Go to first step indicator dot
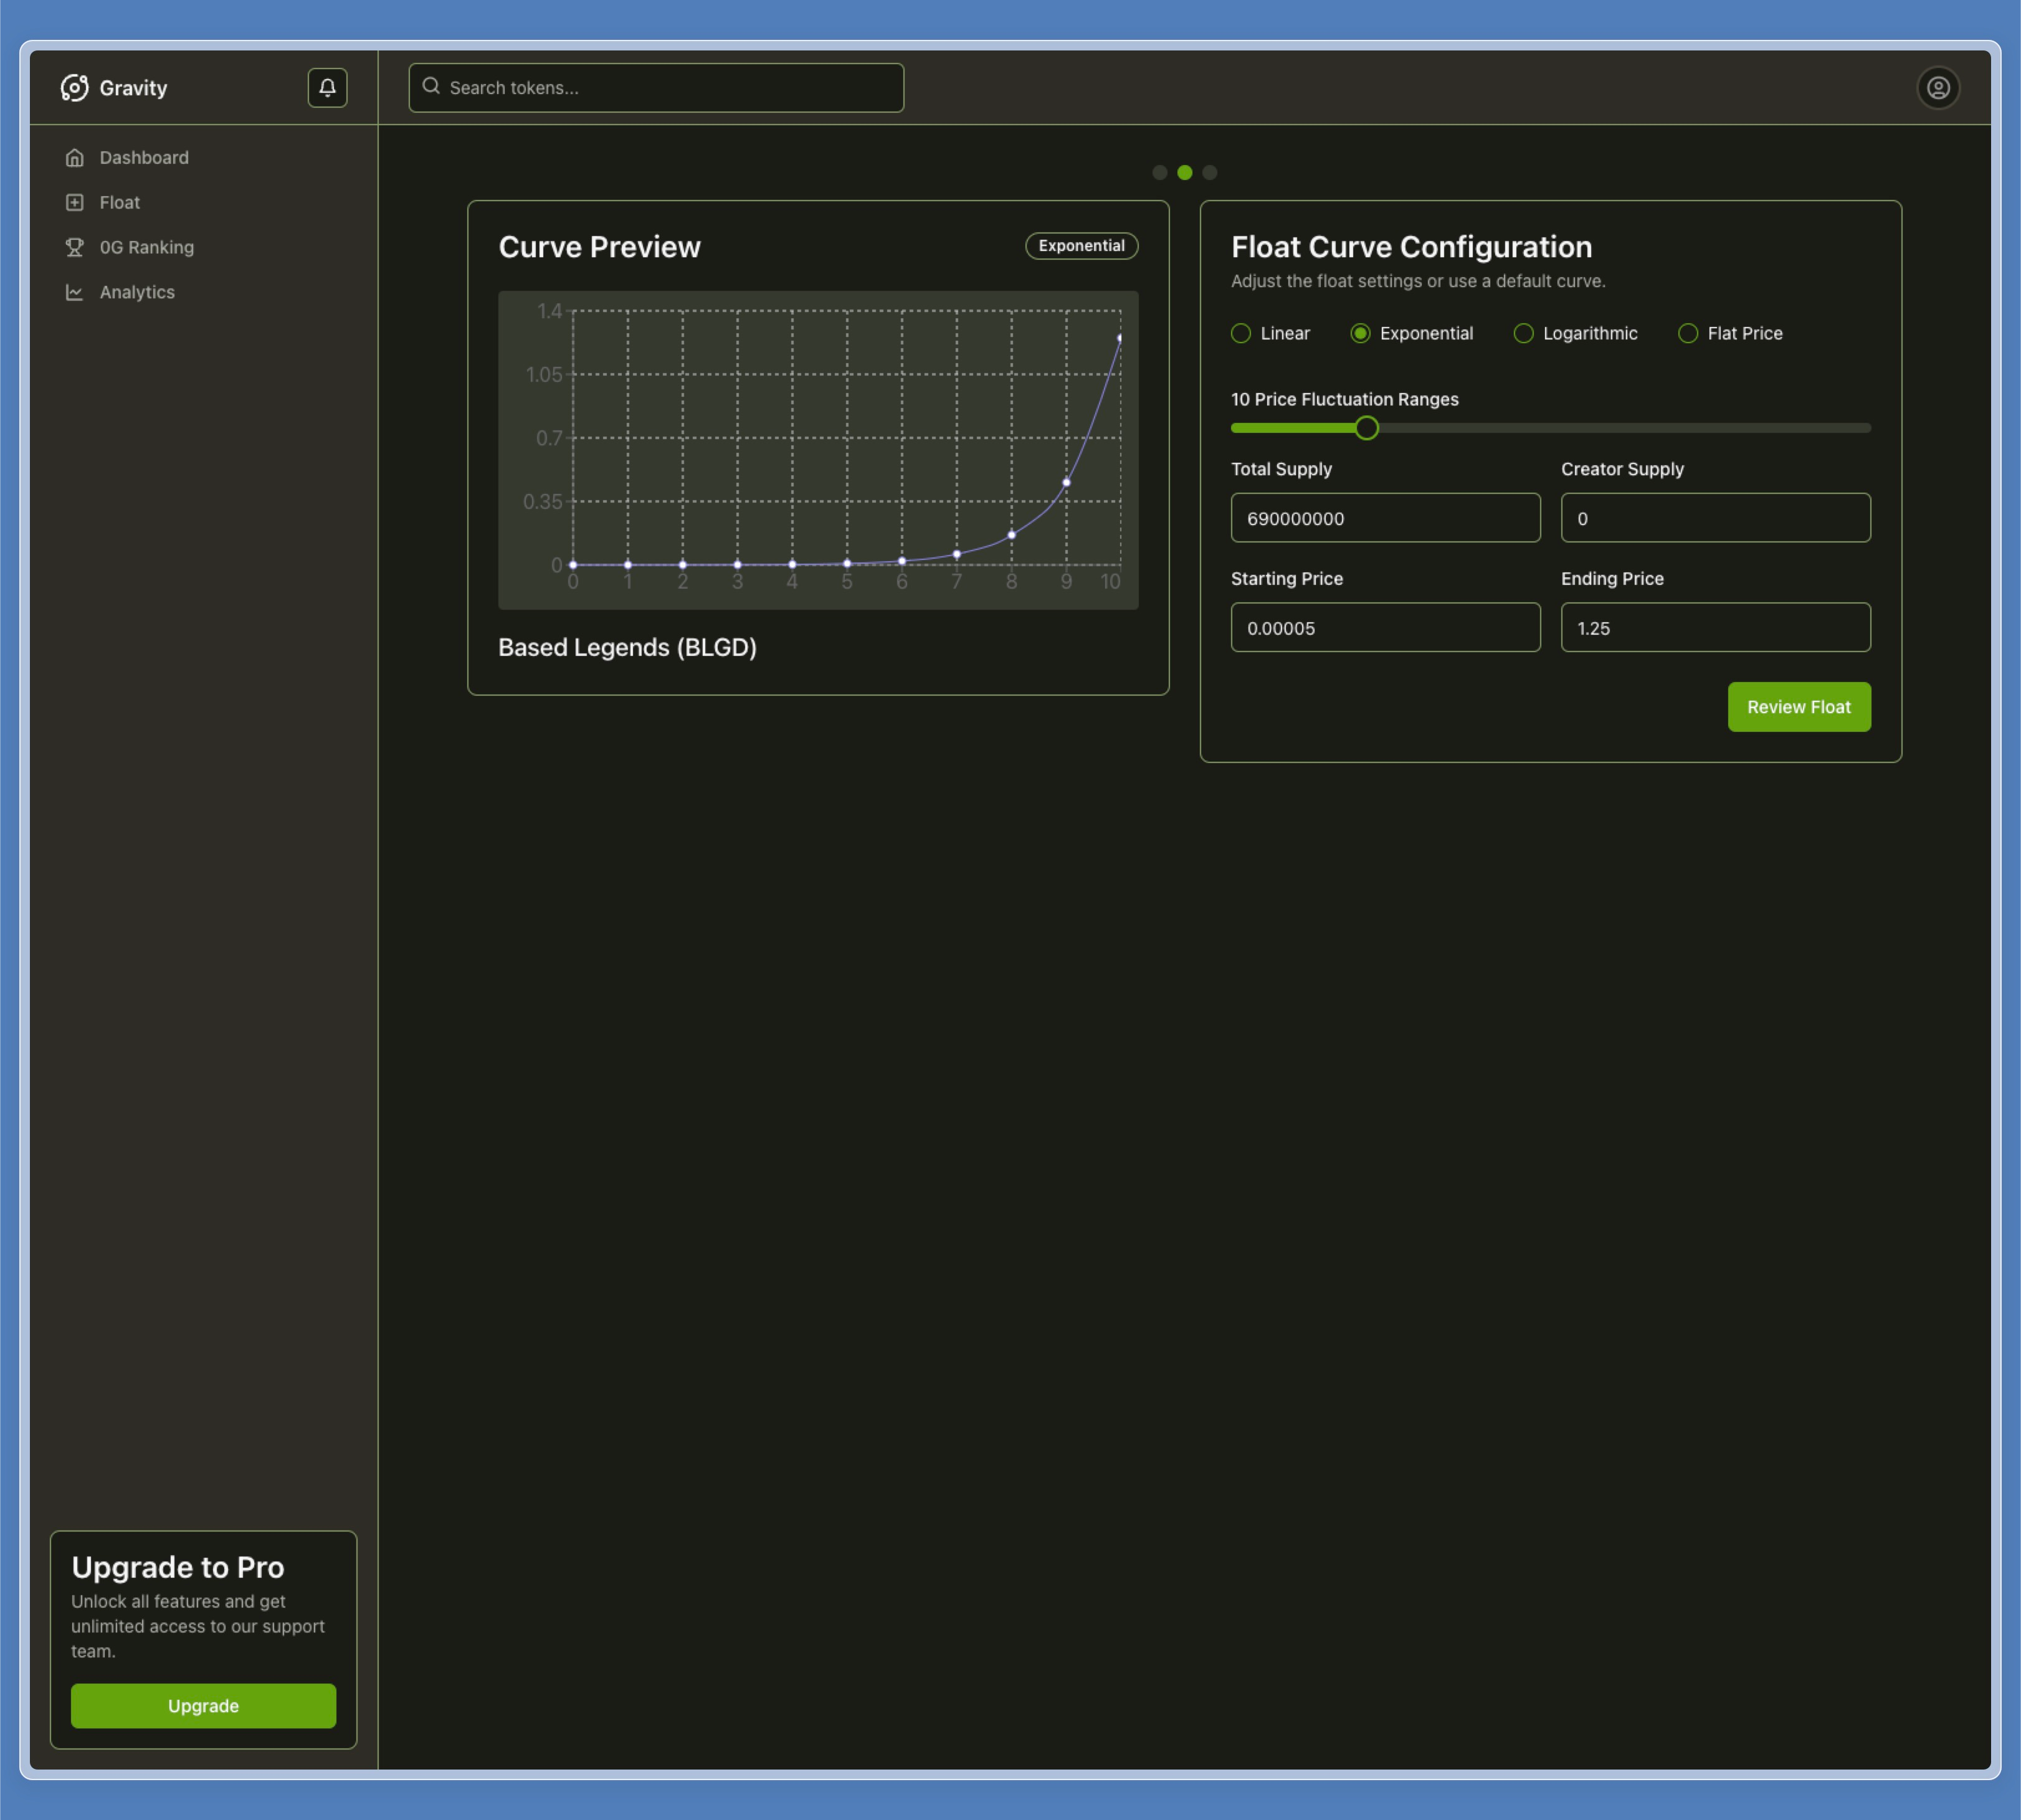The height and width of the screenshot is (1820, 2021). (1159, 173)
